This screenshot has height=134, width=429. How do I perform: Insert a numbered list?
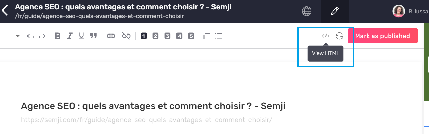click(207, 36)
